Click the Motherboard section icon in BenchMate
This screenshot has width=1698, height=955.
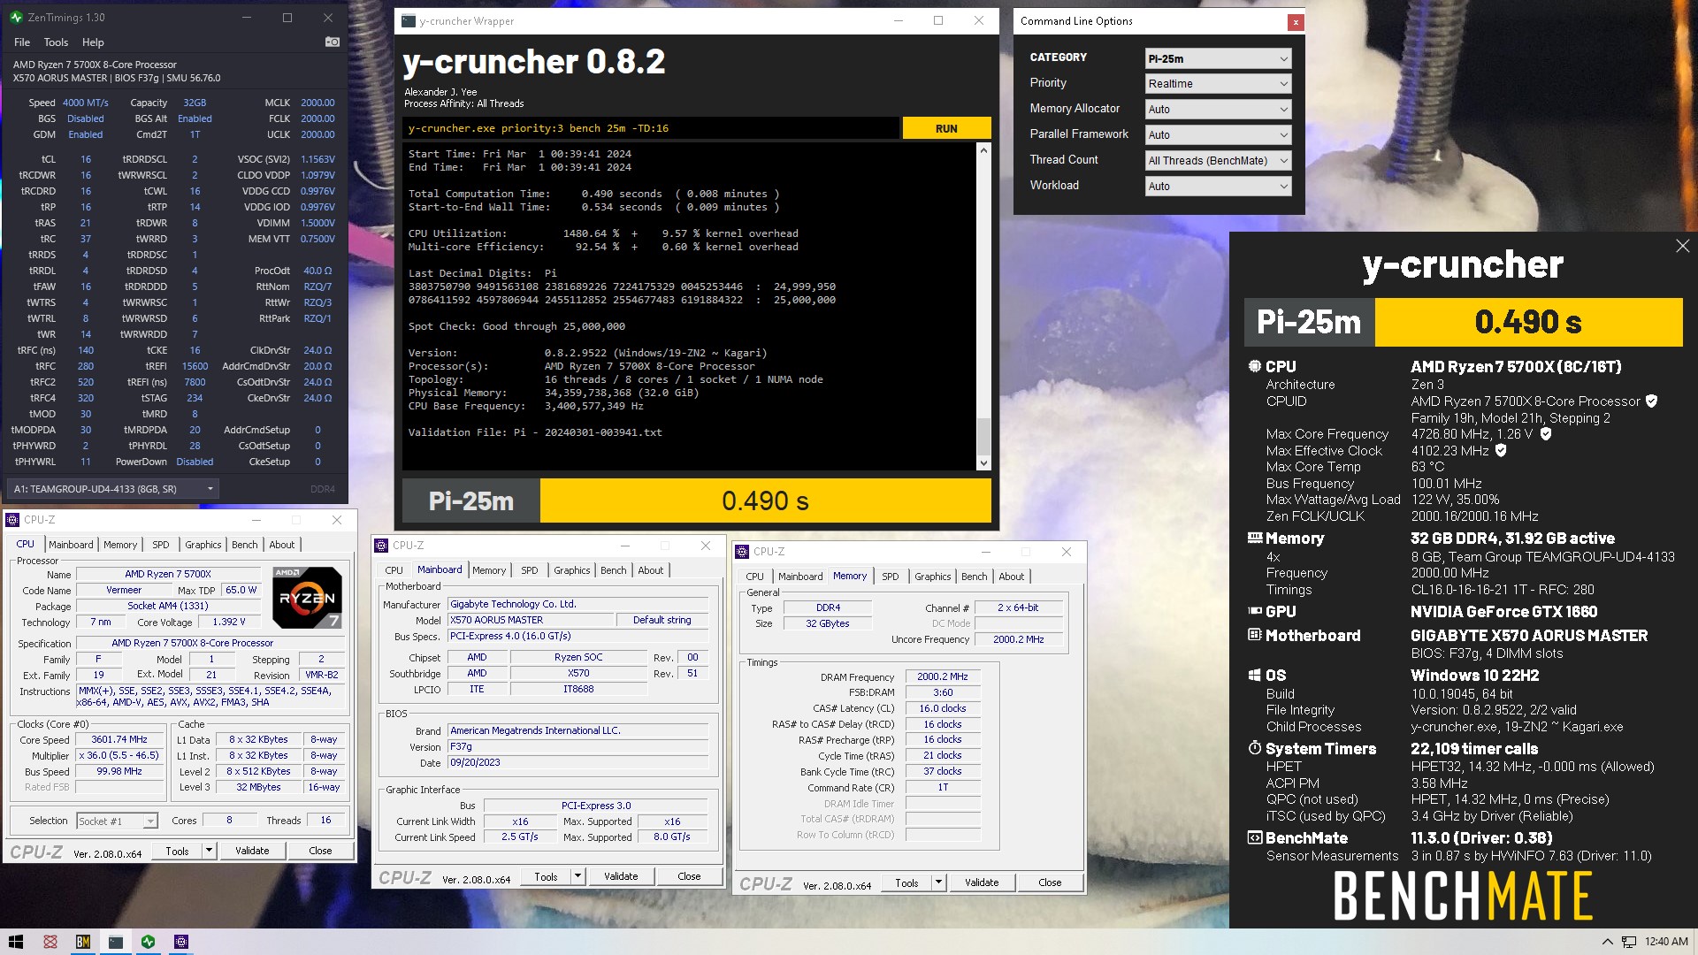coord(1254,635)
